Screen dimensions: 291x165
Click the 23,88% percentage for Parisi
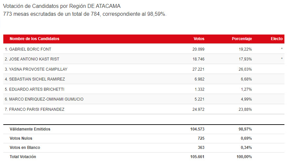click(x=245, y=109)
